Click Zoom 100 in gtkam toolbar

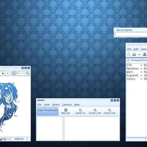[95, 111]
